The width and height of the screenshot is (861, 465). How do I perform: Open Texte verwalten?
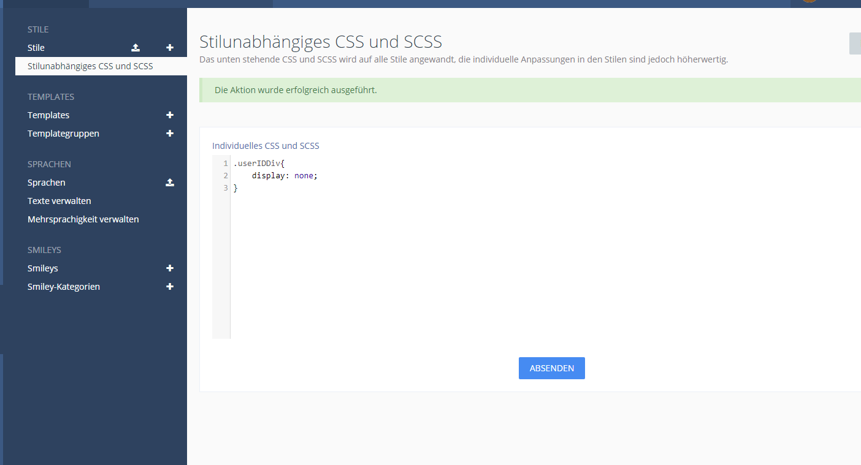click(59, 201)
